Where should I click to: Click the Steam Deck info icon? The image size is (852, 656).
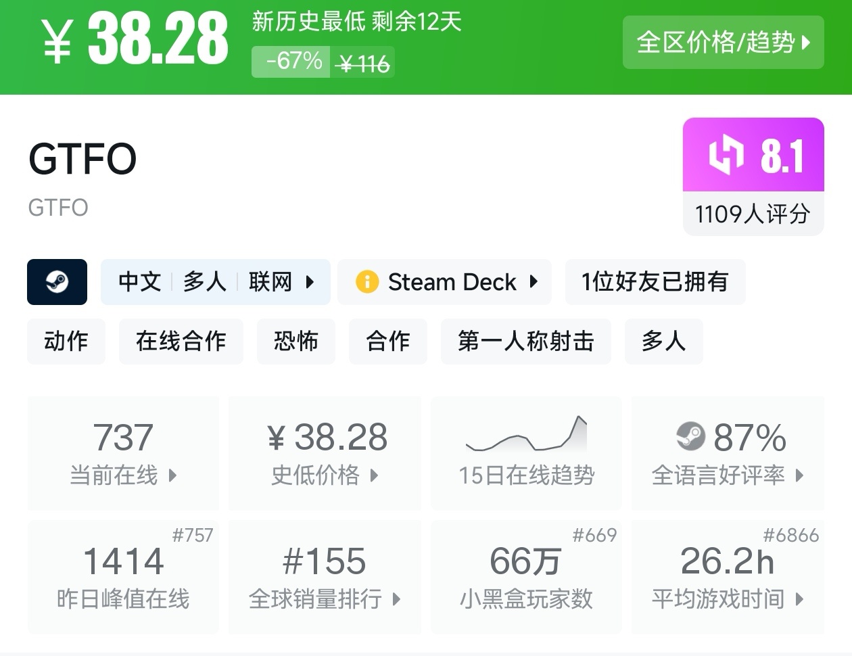367,281
